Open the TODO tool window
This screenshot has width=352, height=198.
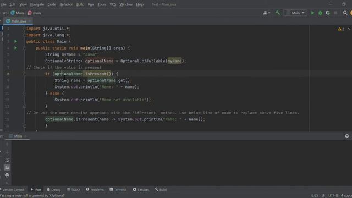coord(73,190)
